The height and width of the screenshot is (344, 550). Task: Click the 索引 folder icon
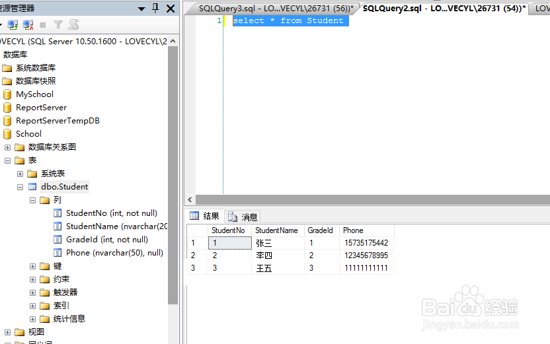pyautogui.click(x=44, y=306)
